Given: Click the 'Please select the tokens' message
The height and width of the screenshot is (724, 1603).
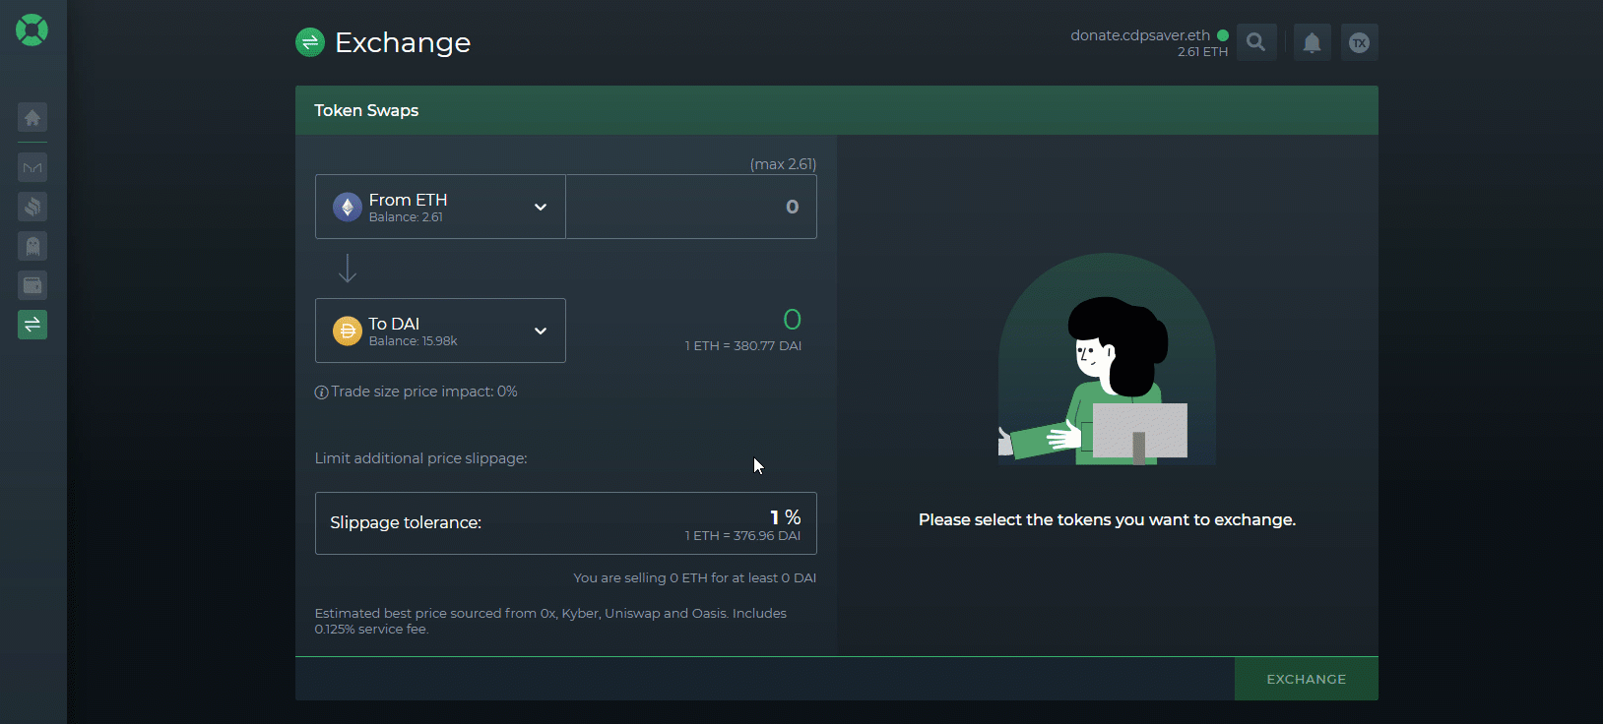Looking at the screenshot, I should click(x=1107, y=519).
